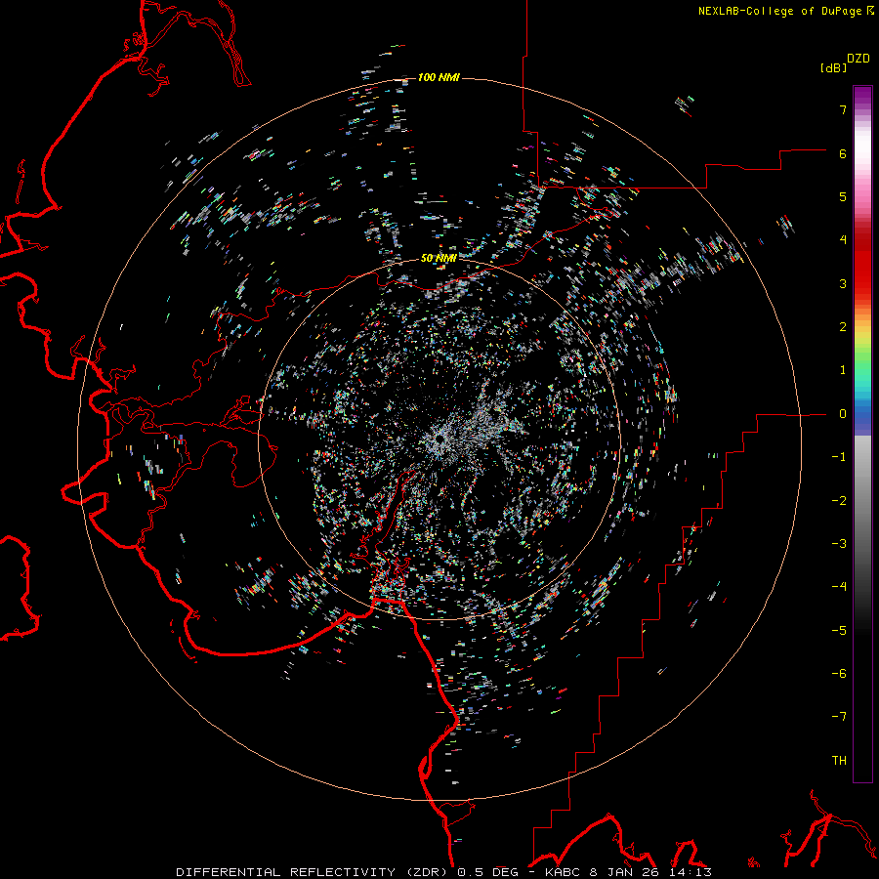Screen dimensions: 879x879
Task: Click the -3 tick label on the scale
Action: coord(839,544)
